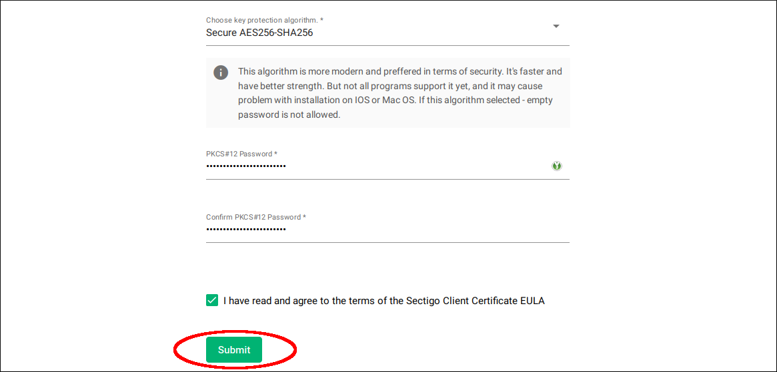This screenshot has height=372, width=777.
Task: Uncheck the Sectigo EULA agreement checkbox
Action: [x=212, y=300]
